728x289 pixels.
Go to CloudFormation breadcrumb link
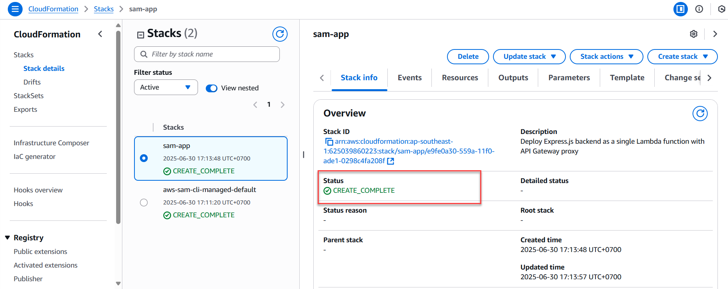tap(53, 9)
